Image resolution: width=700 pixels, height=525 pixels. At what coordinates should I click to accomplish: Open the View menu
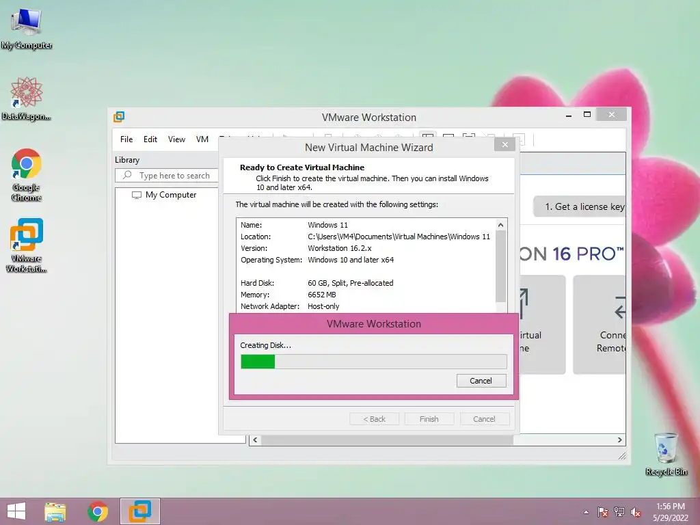[176, 139]
